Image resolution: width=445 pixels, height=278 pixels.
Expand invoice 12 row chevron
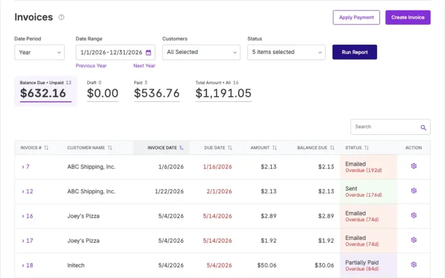coord(23,192)
